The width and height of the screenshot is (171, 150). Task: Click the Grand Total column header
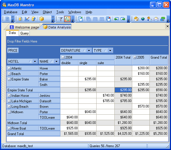[159, 60]
